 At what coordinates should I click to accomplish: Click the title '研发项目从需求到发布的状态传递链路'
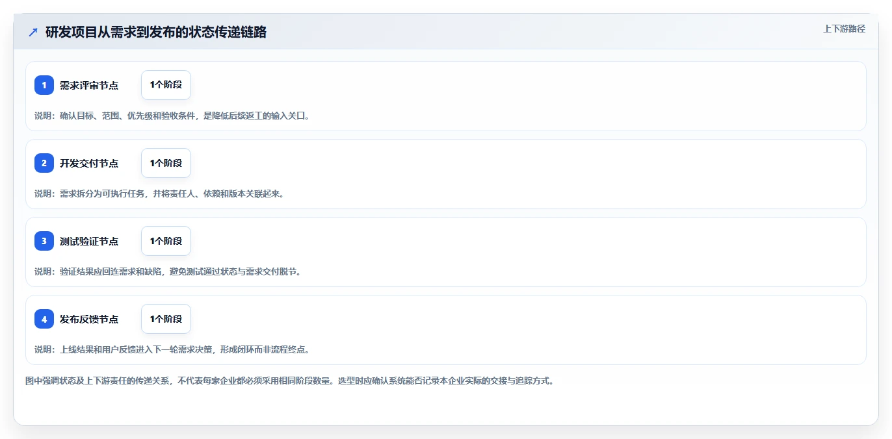click(x=156, y=32)
